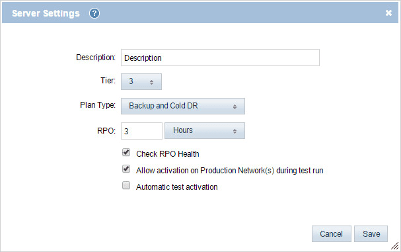401x252 pixels.
Task: Click the up-down arrows on Tier selector
Action: click(x=152, y=82)
